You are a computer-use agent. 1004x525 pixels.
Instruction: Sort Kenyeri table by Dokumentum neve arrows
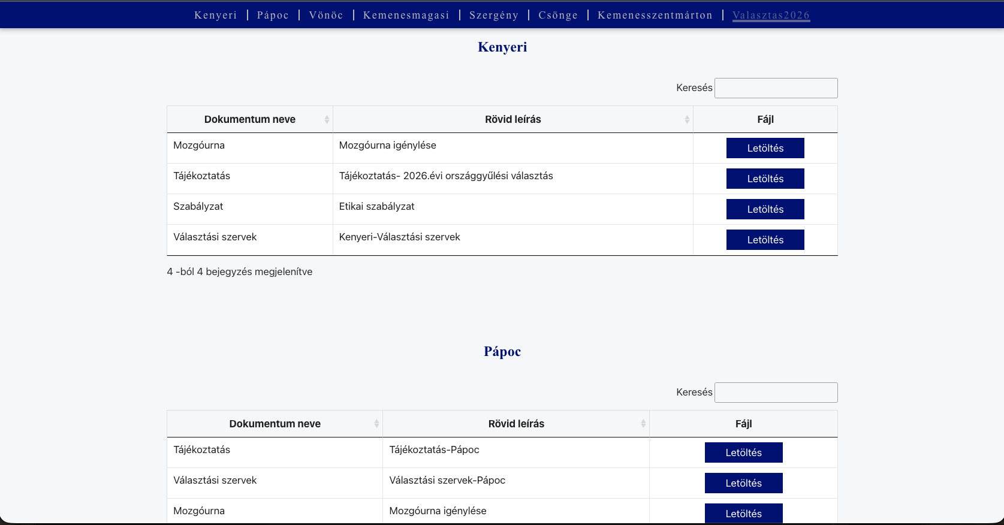[x=327, y=119]
